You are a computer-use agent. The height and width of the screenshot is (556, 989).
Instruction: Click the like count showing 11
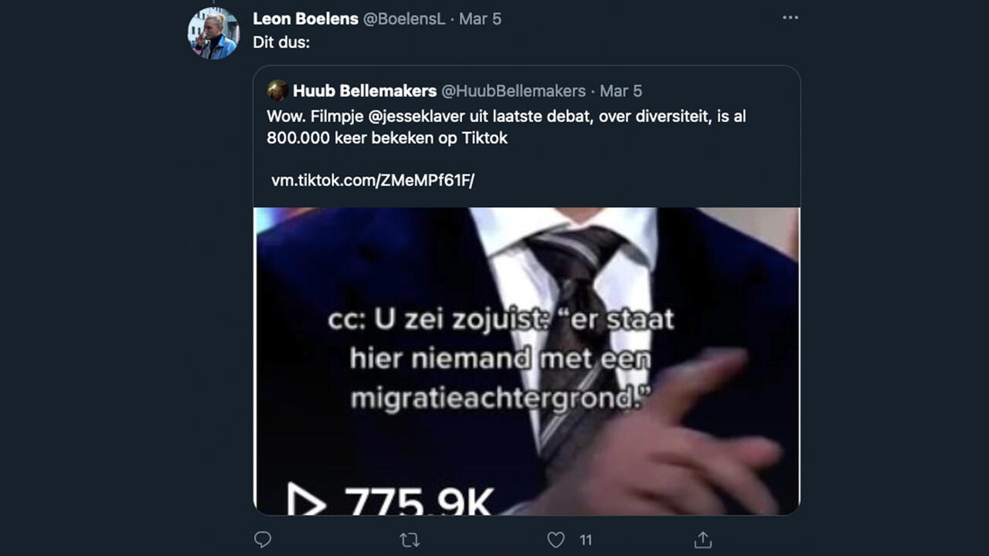click(584, 539)
